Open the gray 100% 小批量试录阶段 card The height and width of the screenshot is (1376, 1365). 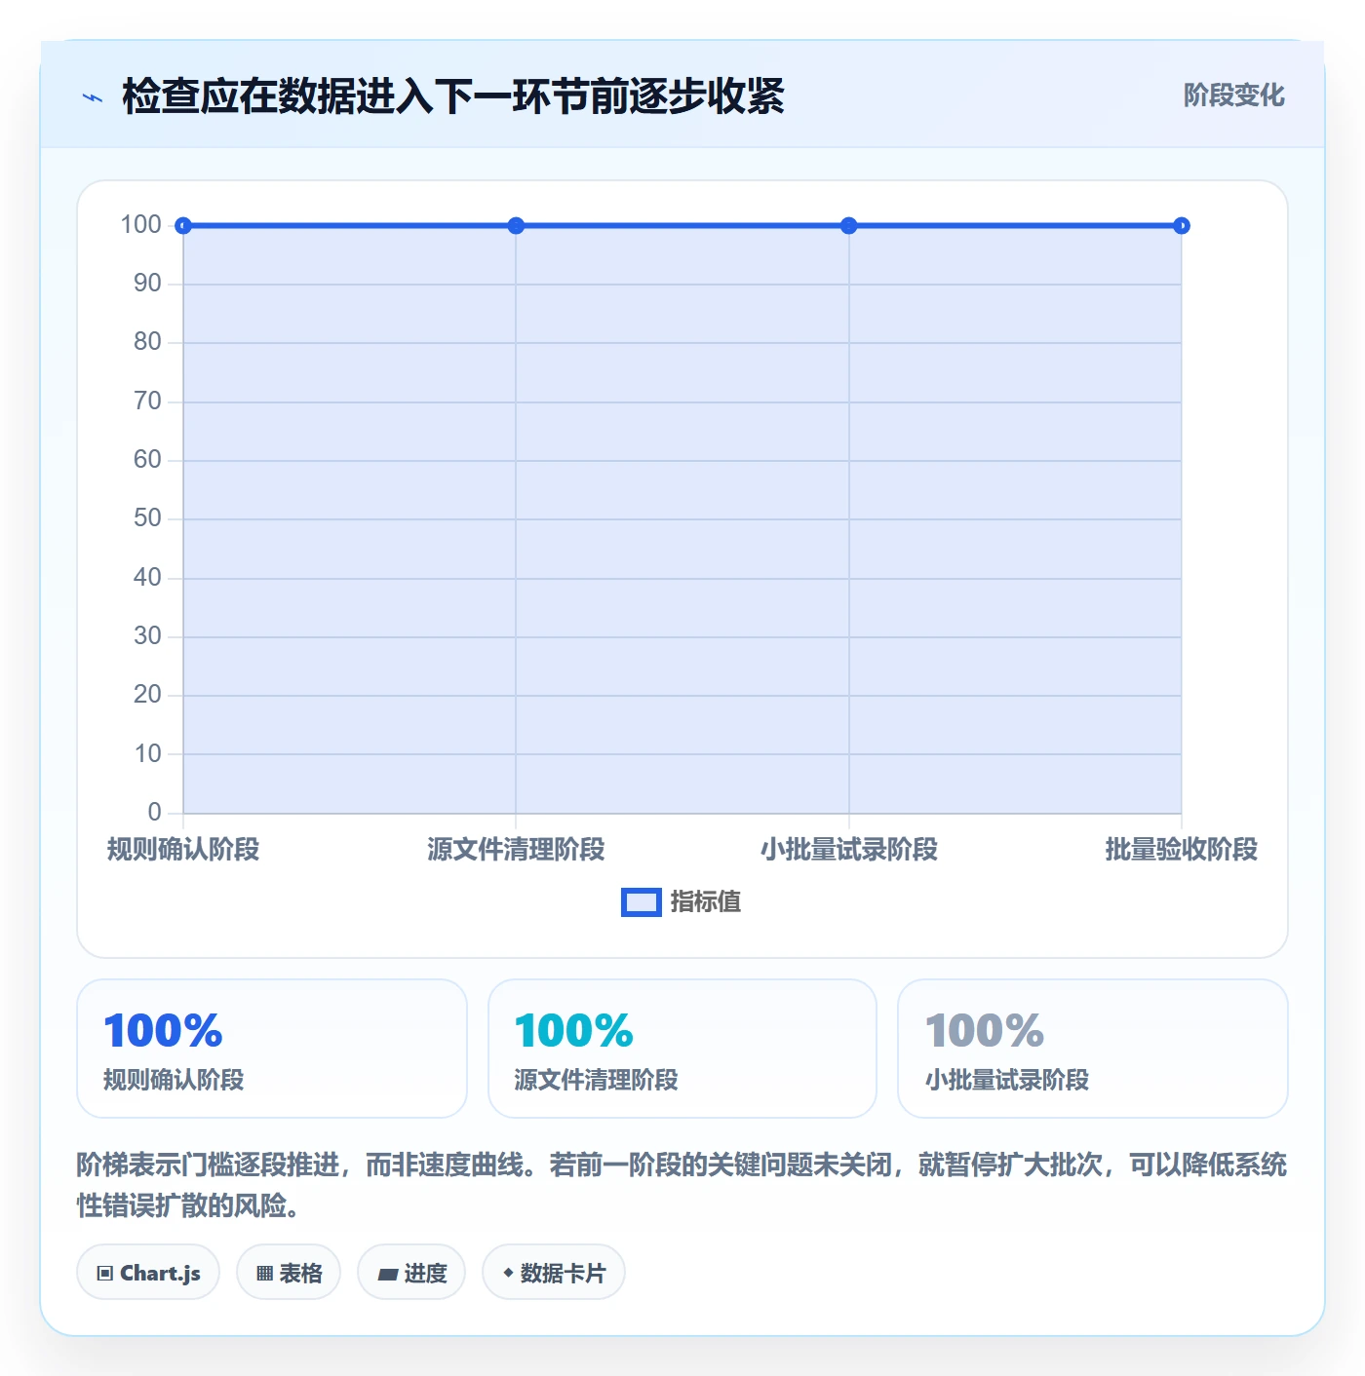[x=1093, y=1049]
